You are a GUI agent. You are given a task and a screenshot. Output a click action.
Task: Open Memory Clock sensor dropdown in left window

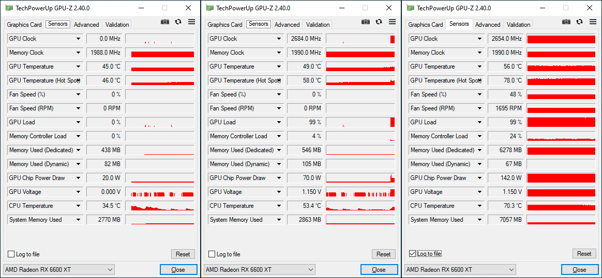click(78, 53)
